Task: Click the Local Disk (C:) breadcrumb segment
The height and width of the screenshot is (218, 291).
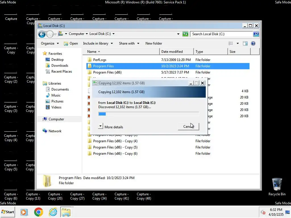Action: (x=100, y=34)
